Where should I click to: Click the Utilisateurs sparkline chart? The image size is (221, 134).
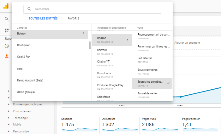click(120, 129)
